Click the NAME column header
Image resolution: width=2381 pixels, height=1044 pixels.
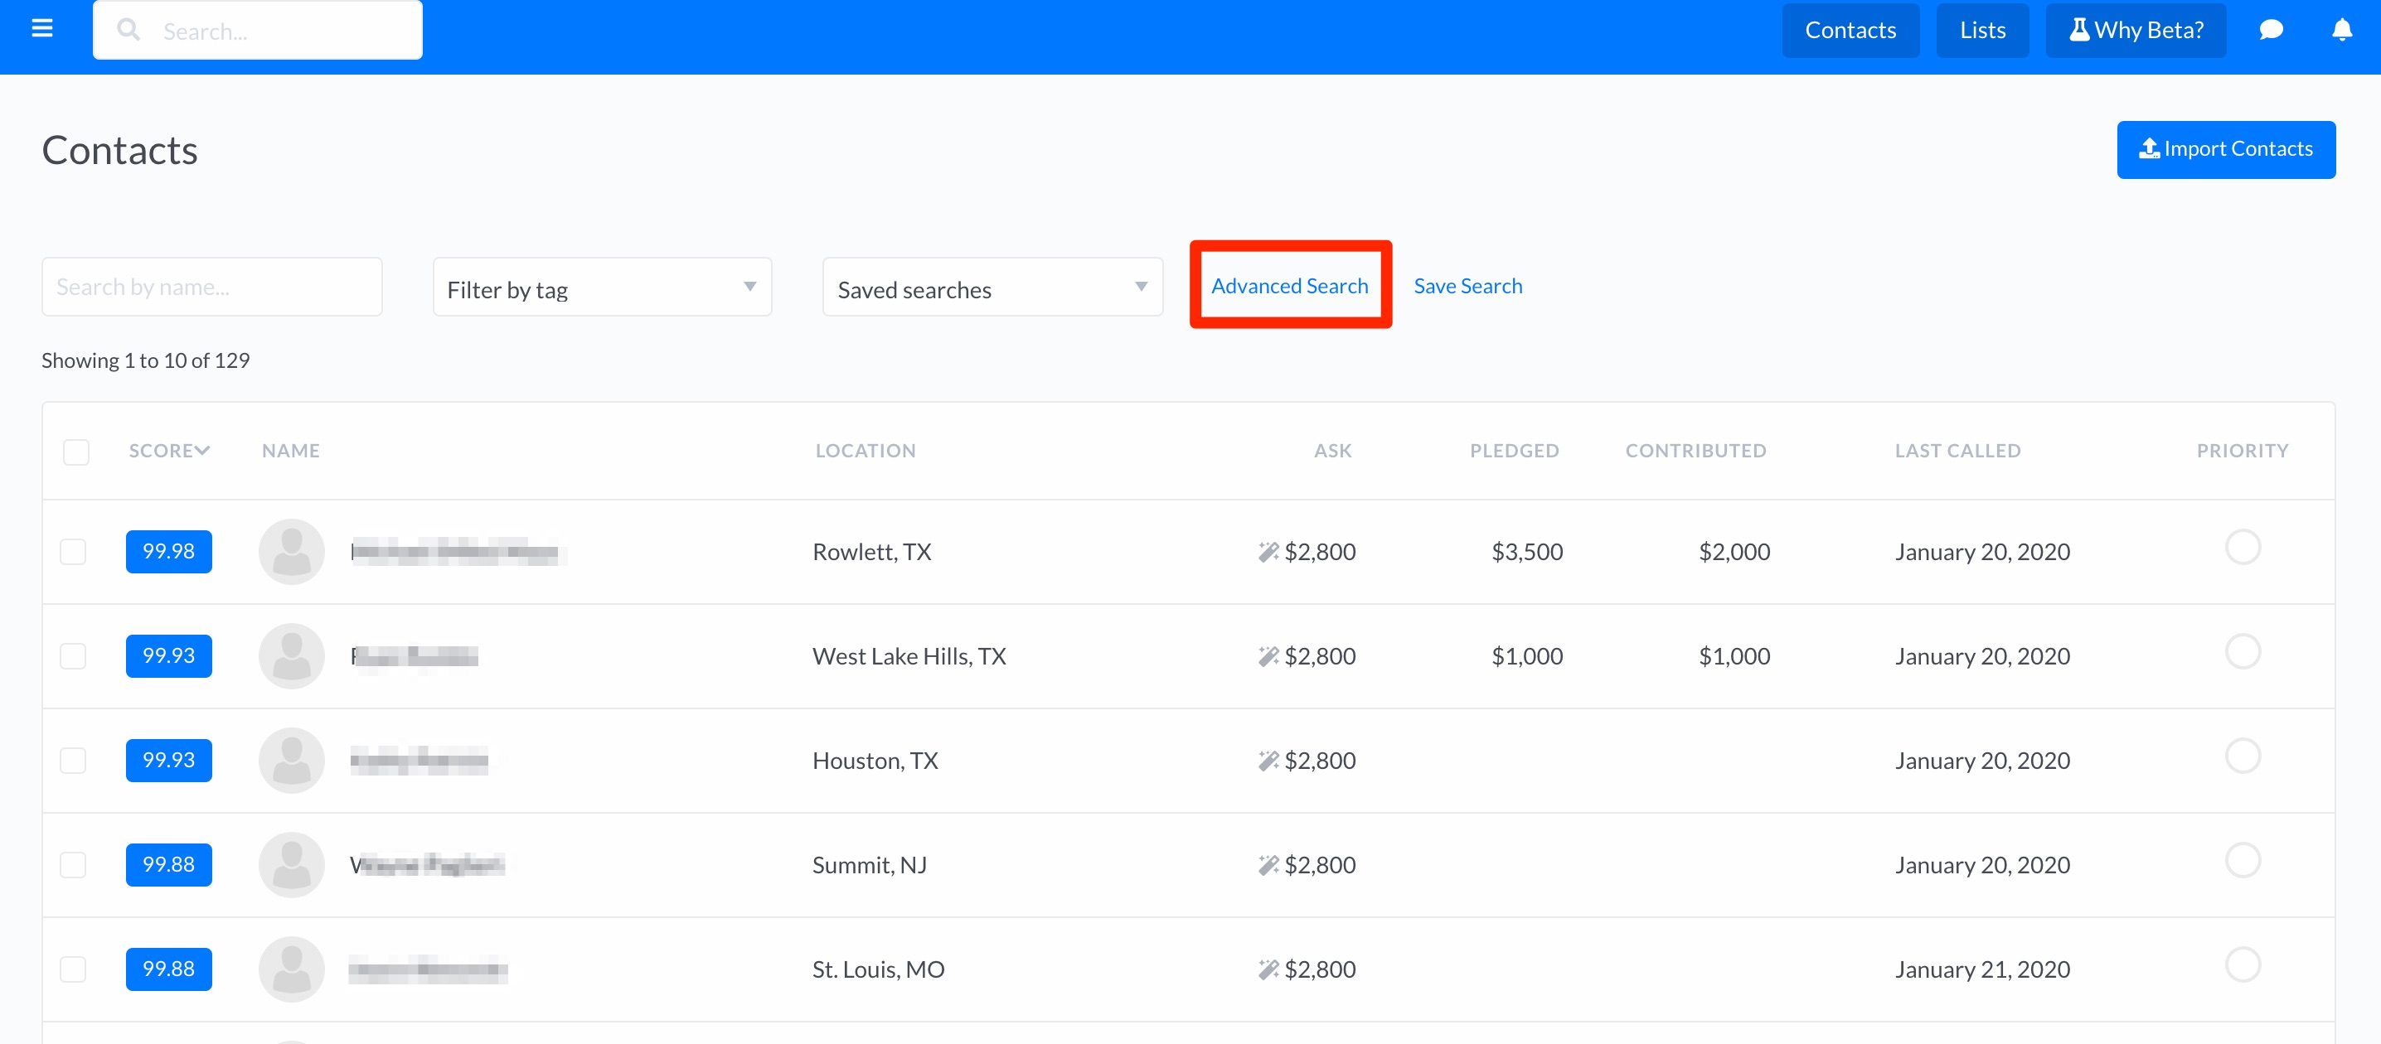(290, 451)
